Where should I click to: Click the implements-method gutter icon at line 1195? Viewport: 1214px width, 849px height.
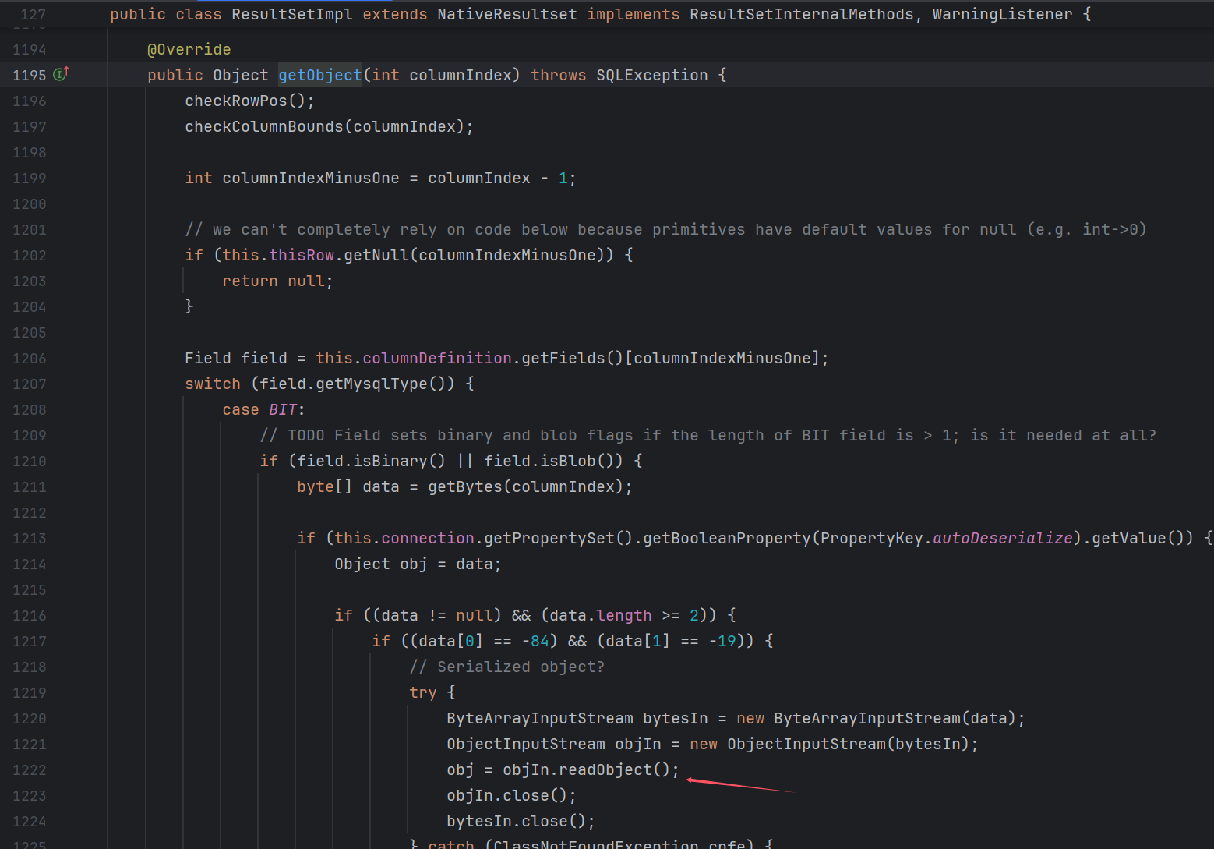point(61,74)
